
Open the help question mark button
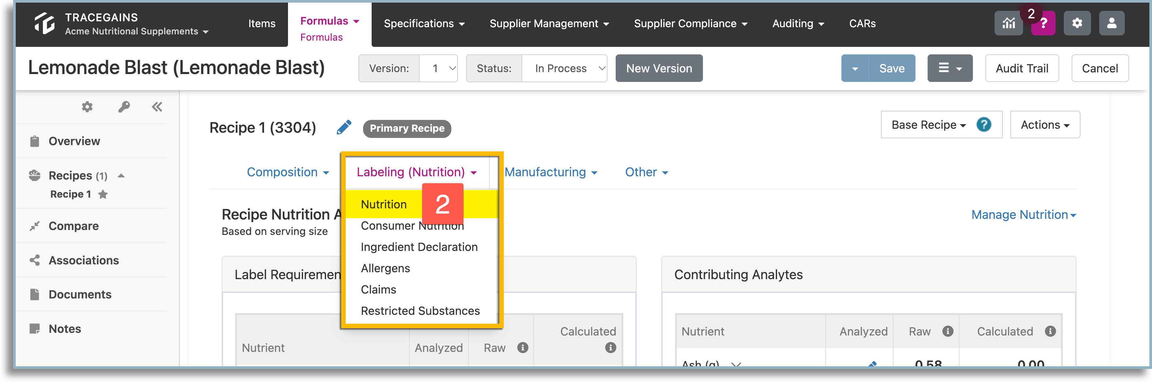[1043, 23]
